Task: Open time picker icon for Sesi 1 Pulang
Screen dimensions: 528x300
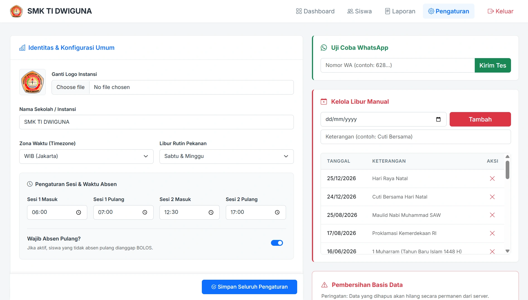Action: click(145, 212)
